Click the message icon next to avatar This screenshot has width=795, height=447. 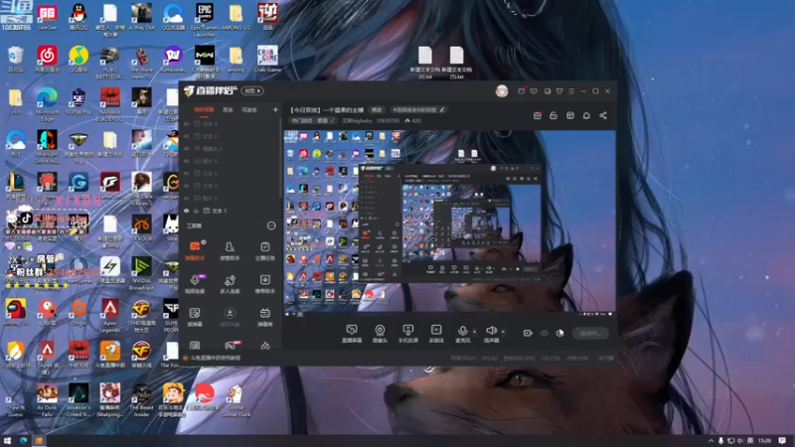521,91
